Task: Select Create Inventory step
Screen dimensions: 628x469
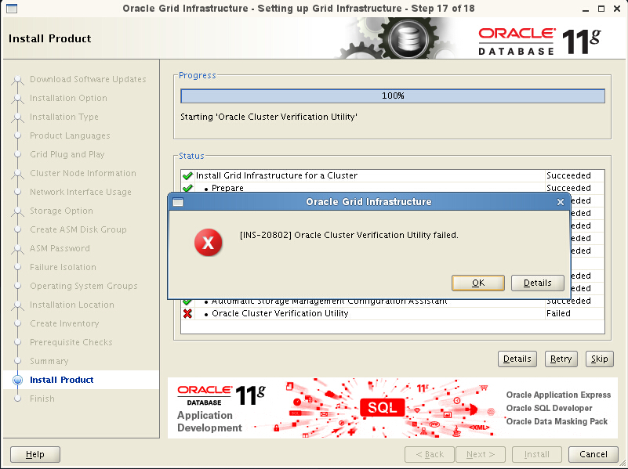Action: click(x=64, y=323)
